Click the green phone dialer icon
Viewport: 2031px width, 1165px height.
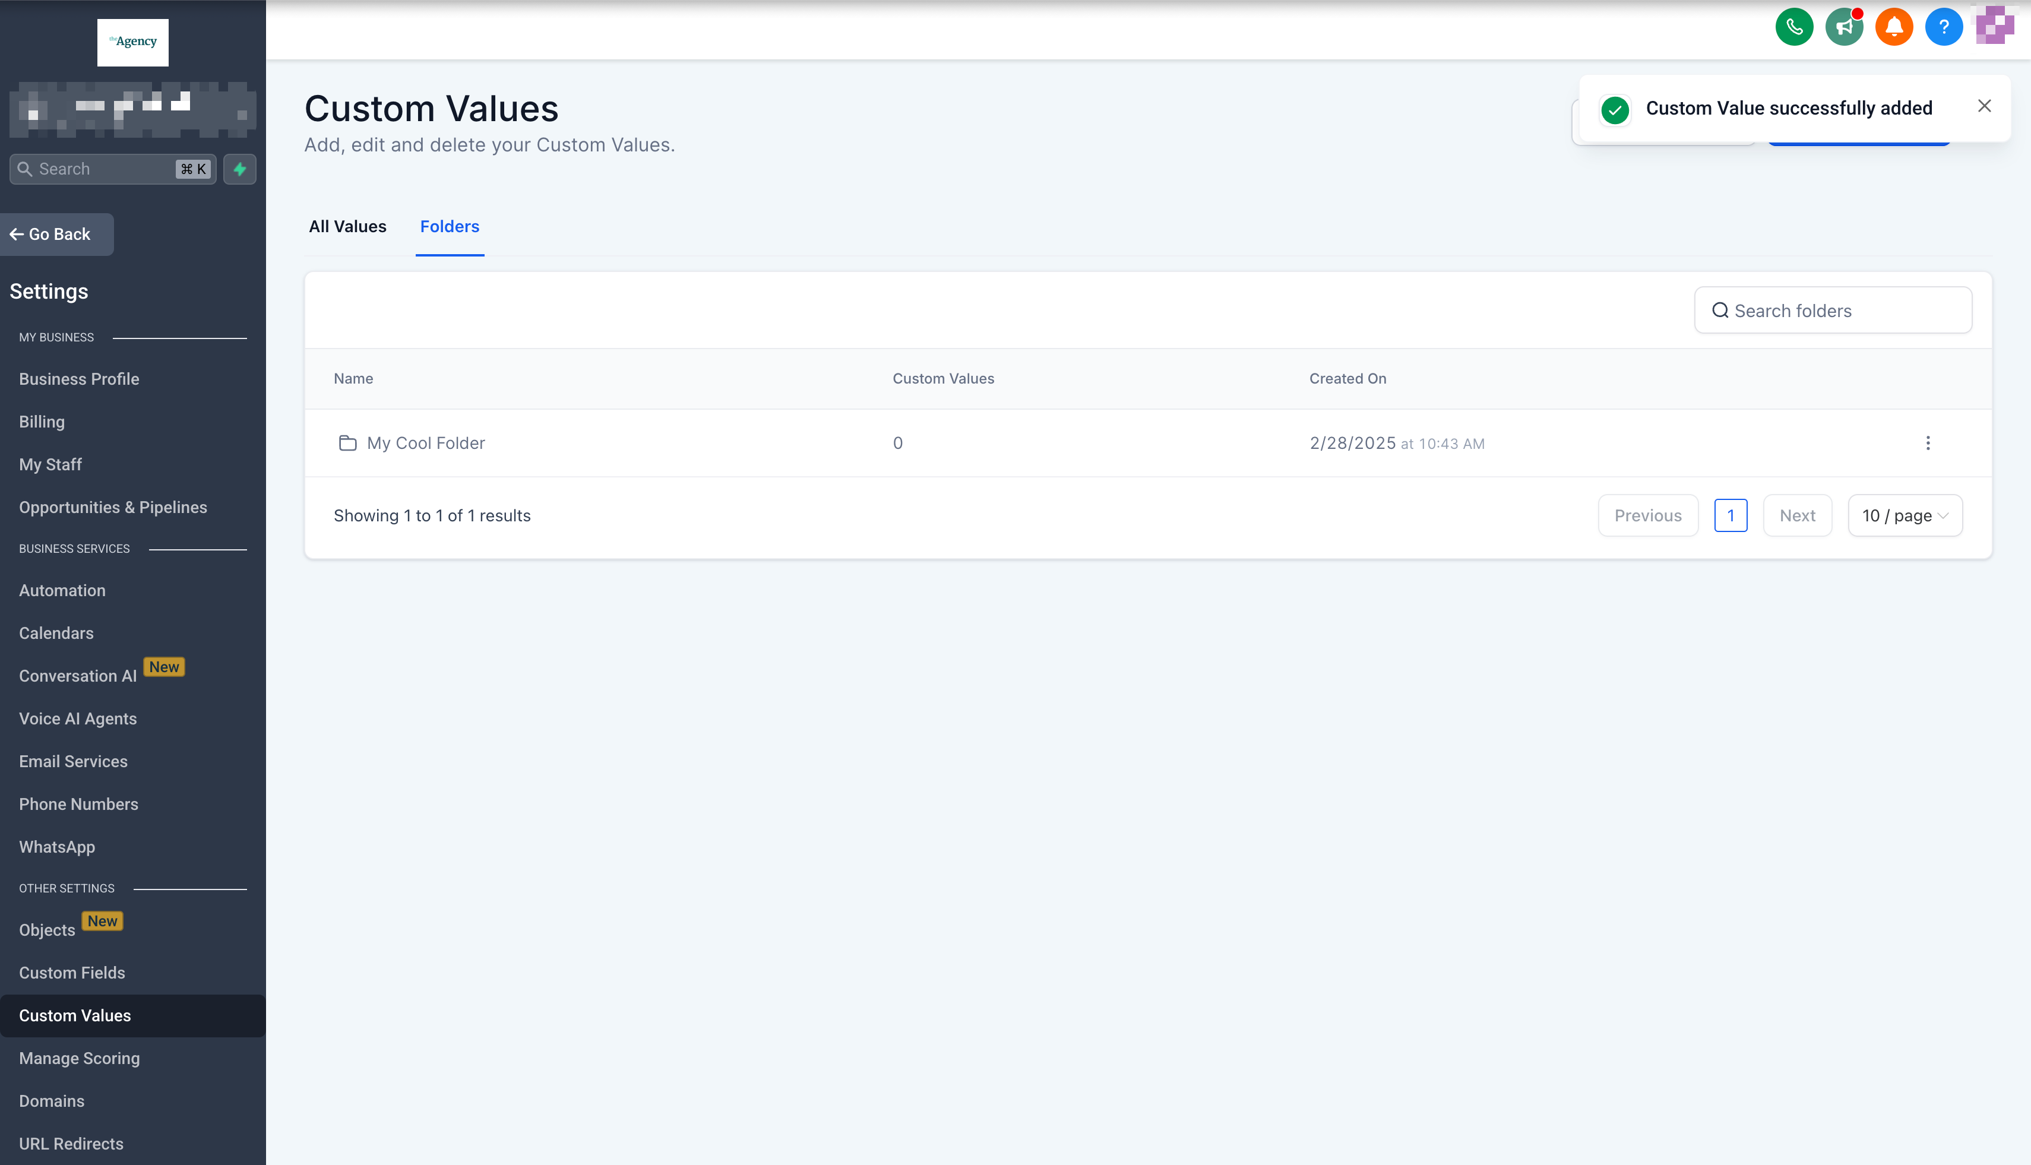(x=1794, y=27)
